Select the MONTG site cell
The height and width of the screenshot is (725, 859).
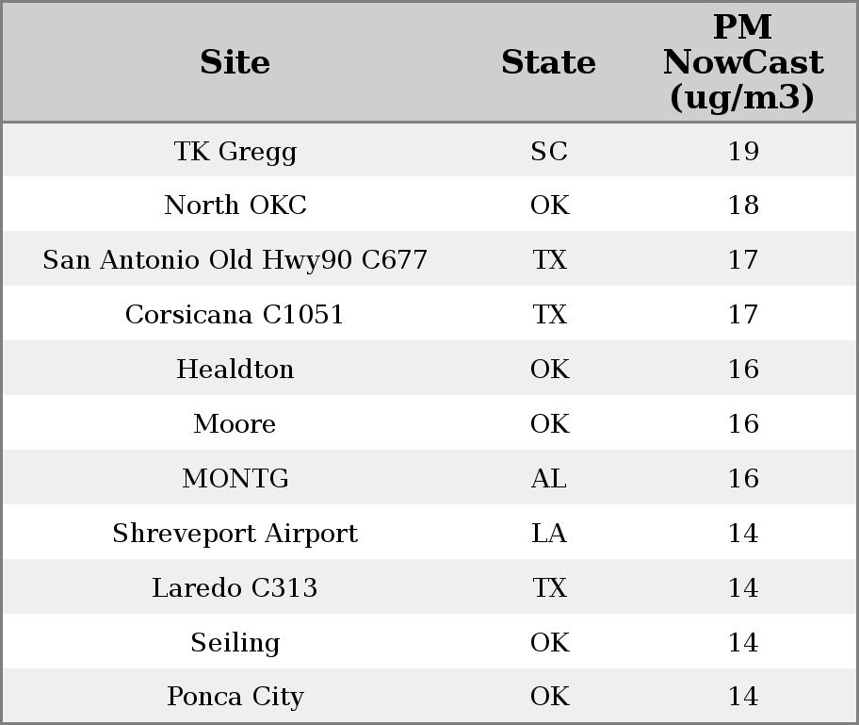click(235, 479)
